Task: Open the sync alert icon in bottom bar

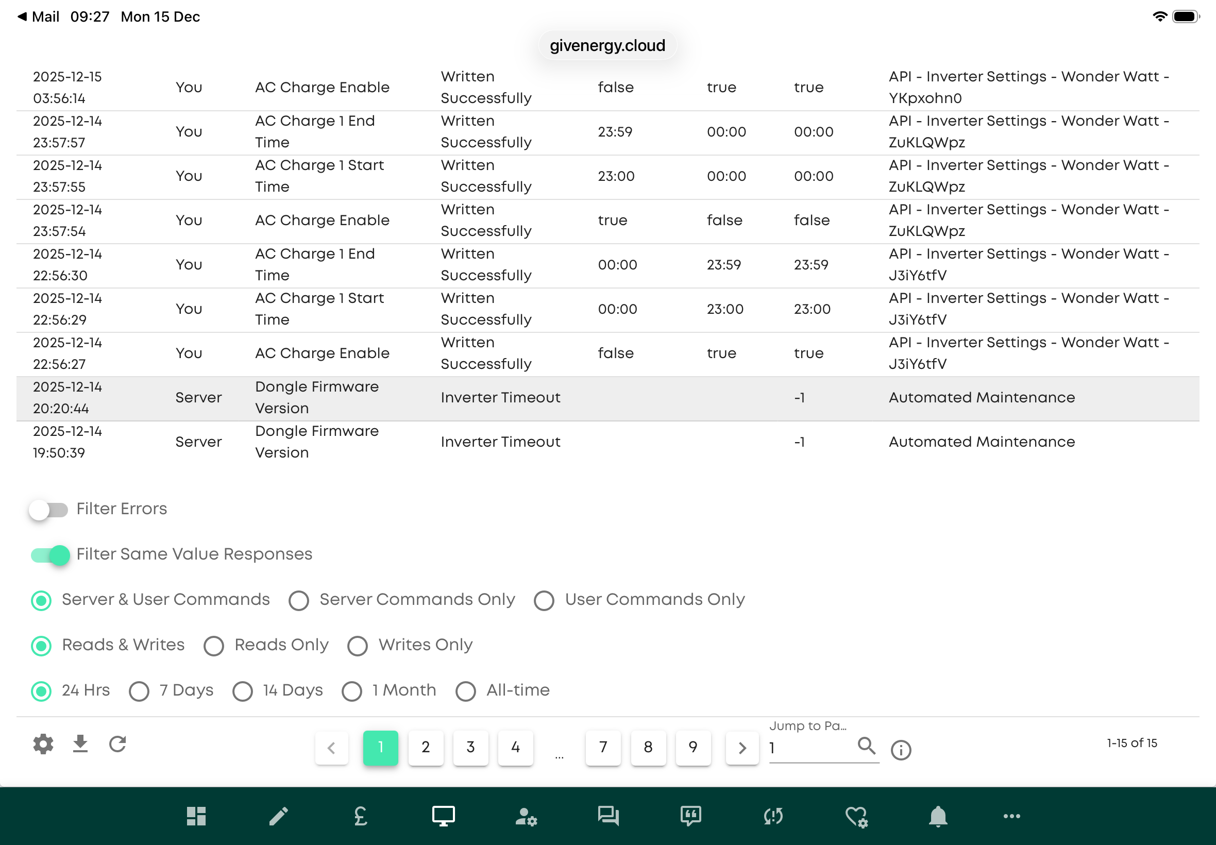Action: (x=773, y=816)
